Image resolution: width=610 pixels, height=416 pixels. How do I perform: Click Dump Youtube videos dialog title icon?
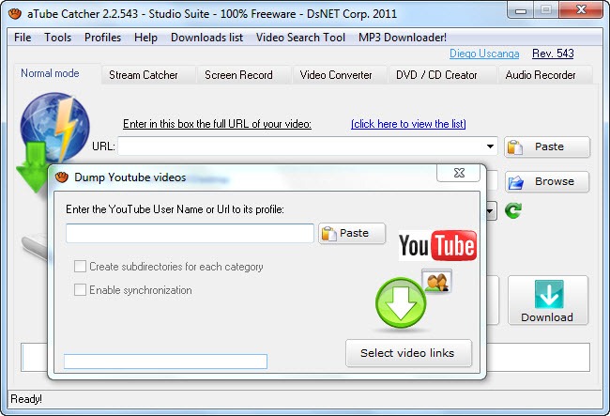[62, 177]
